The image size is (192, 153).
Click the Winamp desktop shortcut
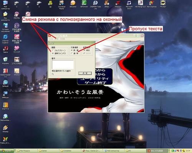pyautogui.click(x=5, y=129)
